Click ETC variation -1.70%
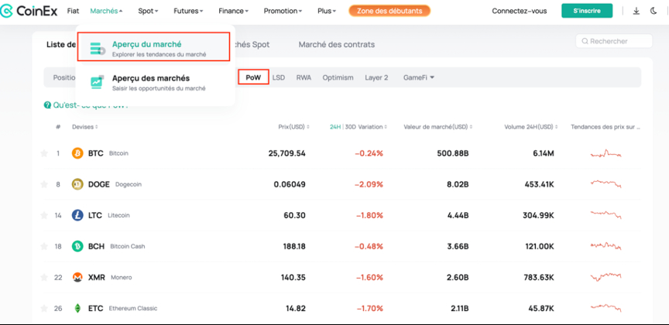Screen dimensions: 669x325 [x=369, y=309]
